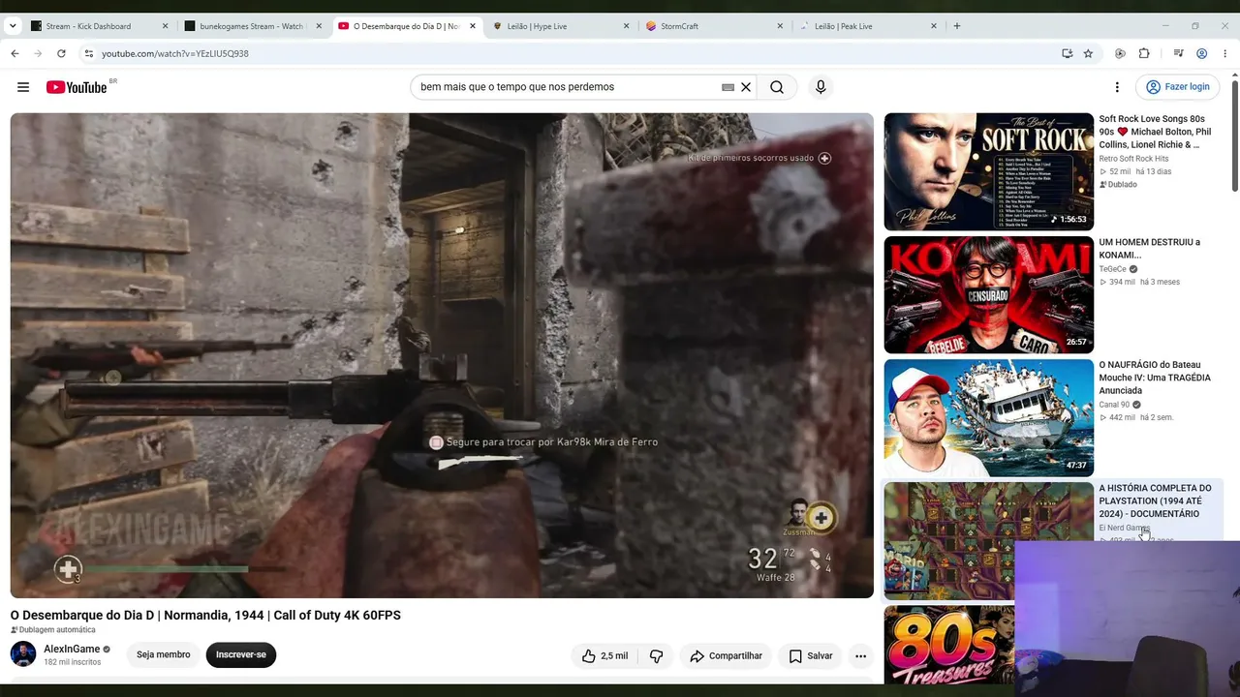Visit the TeGeCe channel
The width and height of the screenshot is (1240, 697).
(x=1112, y=269)
